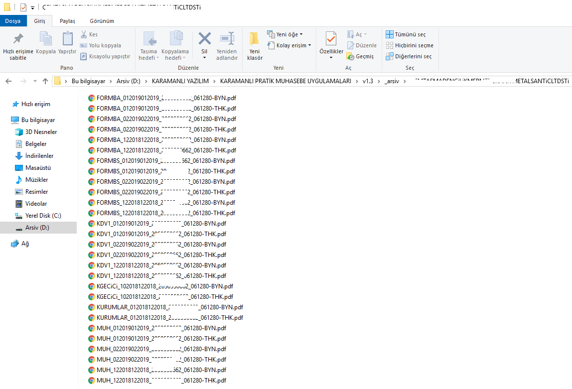Open the Dosya menu tab
572x389 pixels.
13,21
